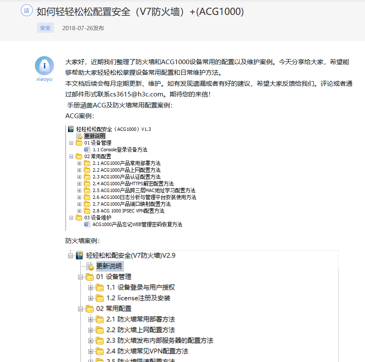365x362 pixels.
Task: Expand 2.3 ACG1000产品认证配置方法
Action: tap(80, 177)
